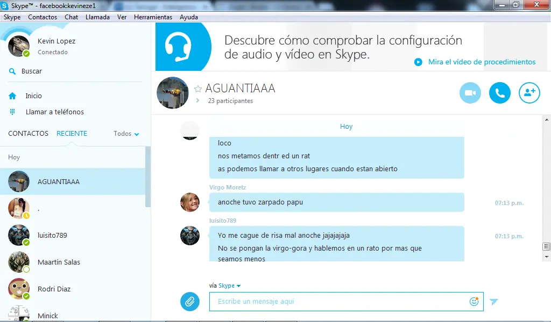Open Minick conversation
Screen dimensions: 551x322
tap(73, 313)
